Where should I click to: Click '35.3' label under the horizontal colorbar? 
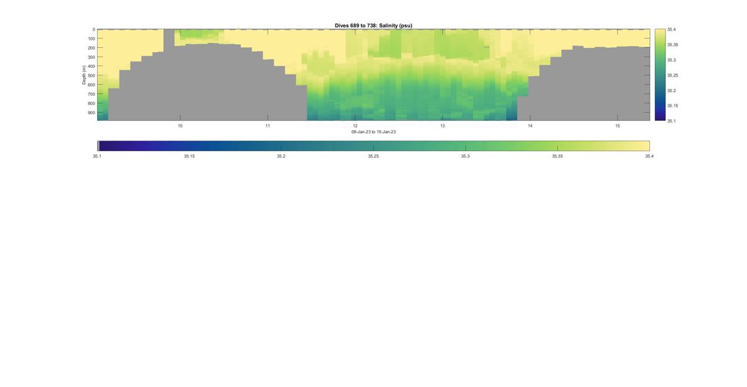(466, 157)
